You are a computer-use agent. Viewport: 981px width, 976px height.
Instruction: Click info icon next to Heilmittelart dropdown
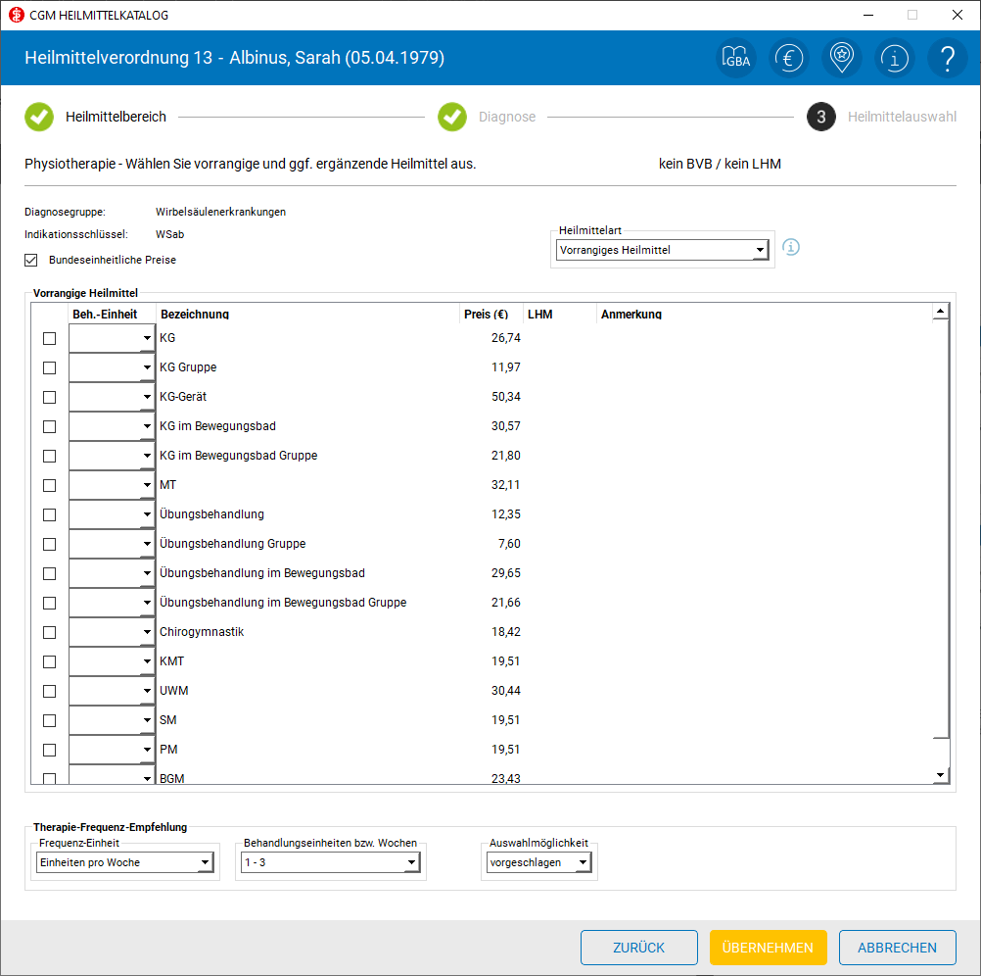point(791,247)
